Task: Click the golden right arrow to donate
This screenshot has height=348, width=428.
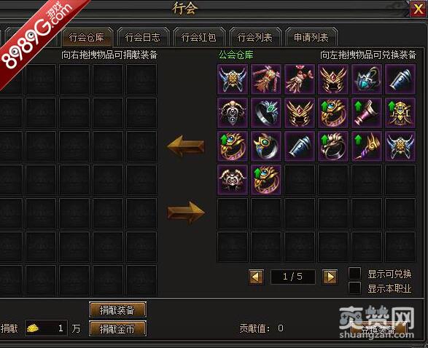Action: (186, 213)
